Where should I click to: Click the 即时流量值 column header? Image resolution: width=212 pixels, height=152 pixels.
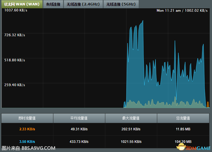coord(27,118)
